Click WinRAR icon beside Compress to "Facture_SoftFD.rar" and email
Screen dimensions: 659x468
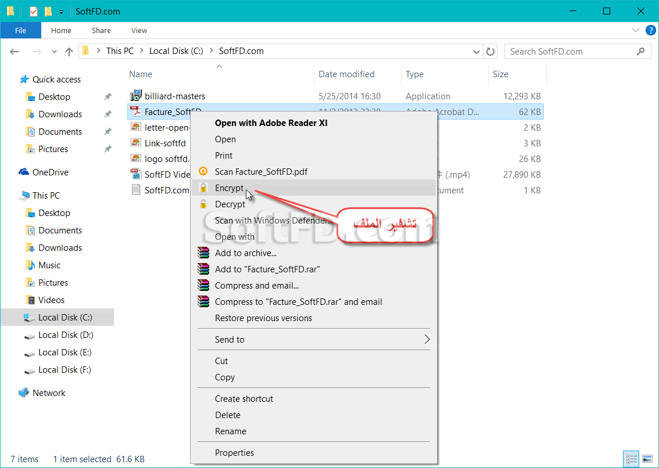pyautogui.click(x=203, y=301)
